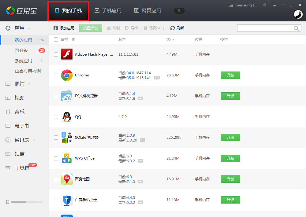Check the 百度地图 row checkbox
Image resolution: width=306 pixels, height=217 pixels.
click(56, 179)
